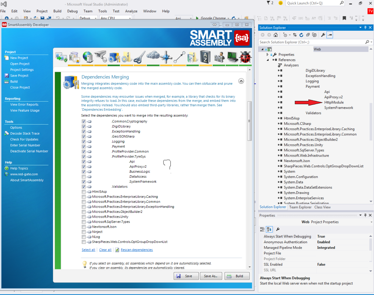
Task: Uncheck the BusinessLogic dependency checkbox
Action: [84, 171]
